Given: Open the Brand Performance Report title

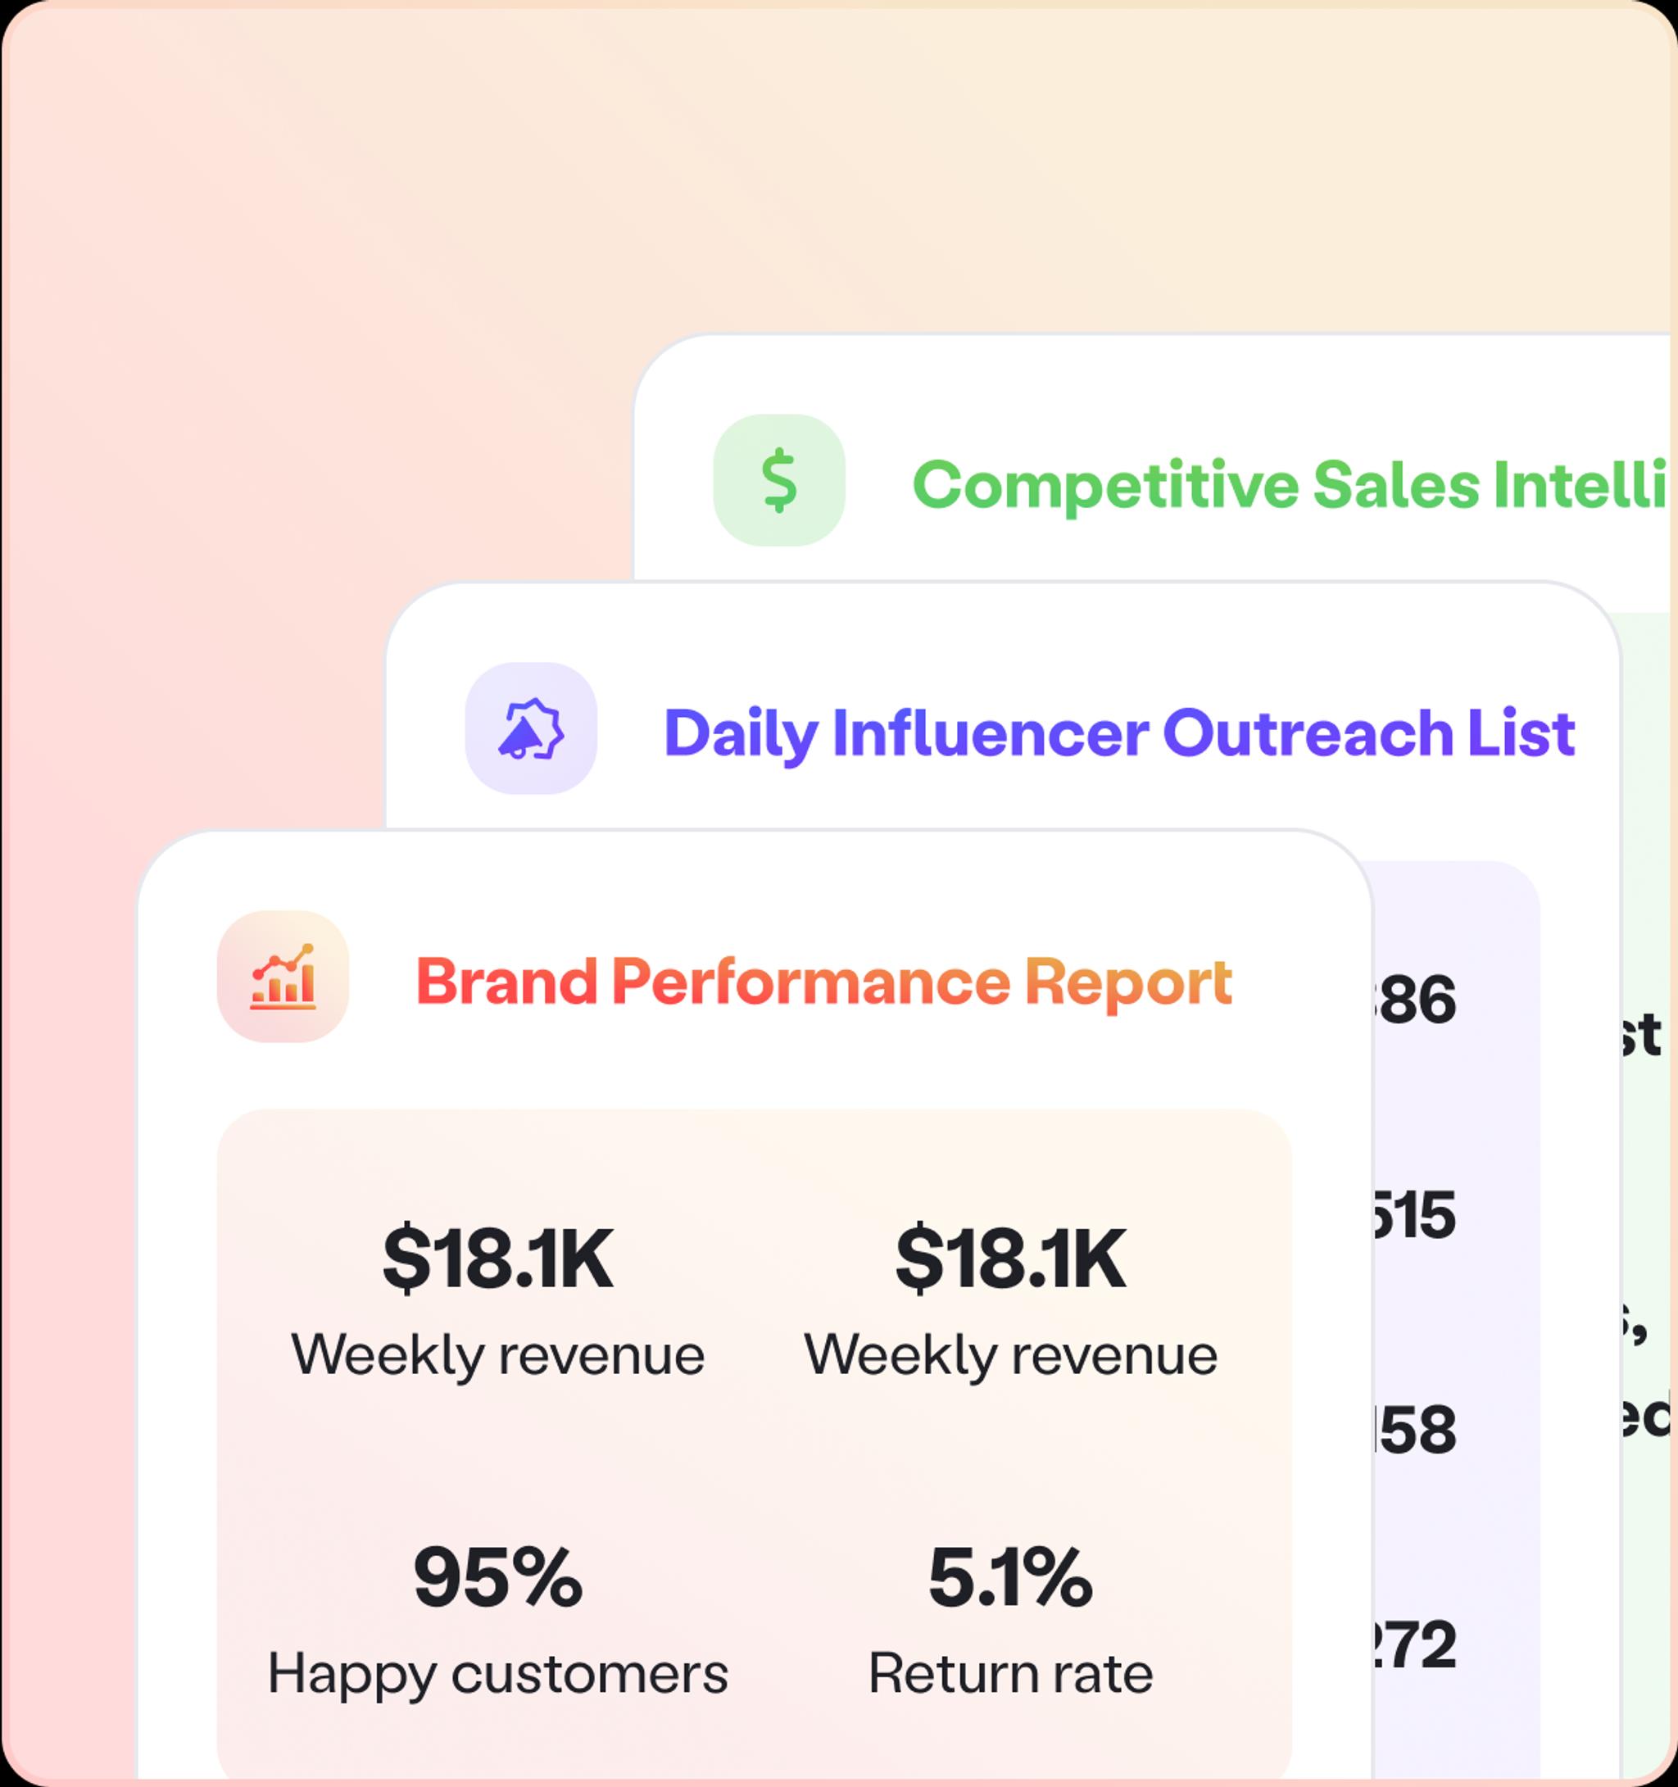Looking at the screenshot, I should (x=823, y=981).
